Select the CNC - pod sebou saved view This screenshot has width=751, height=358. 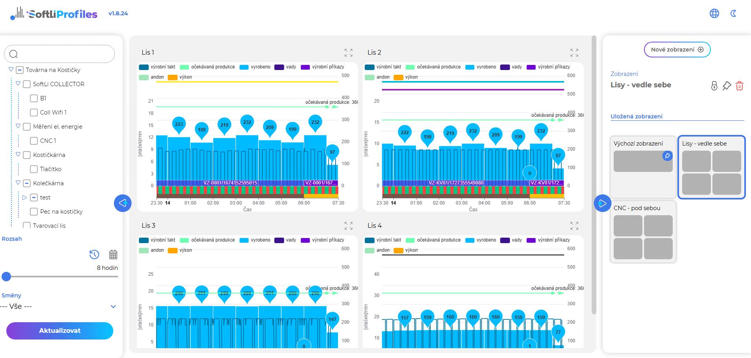pos(643,232)
